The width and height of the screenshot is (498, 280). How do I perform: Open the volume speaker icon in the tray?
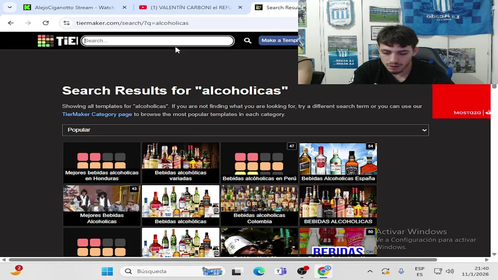[450, 271]
